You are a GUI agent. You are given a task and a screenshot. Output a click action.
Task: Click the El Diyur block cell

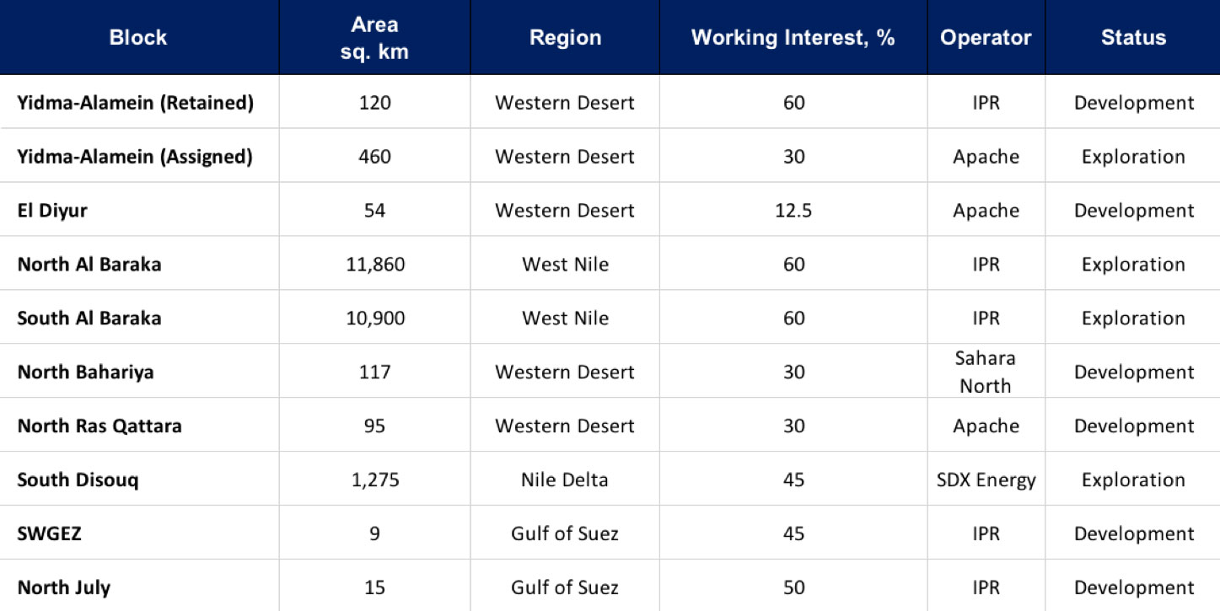tap(52, 211)
